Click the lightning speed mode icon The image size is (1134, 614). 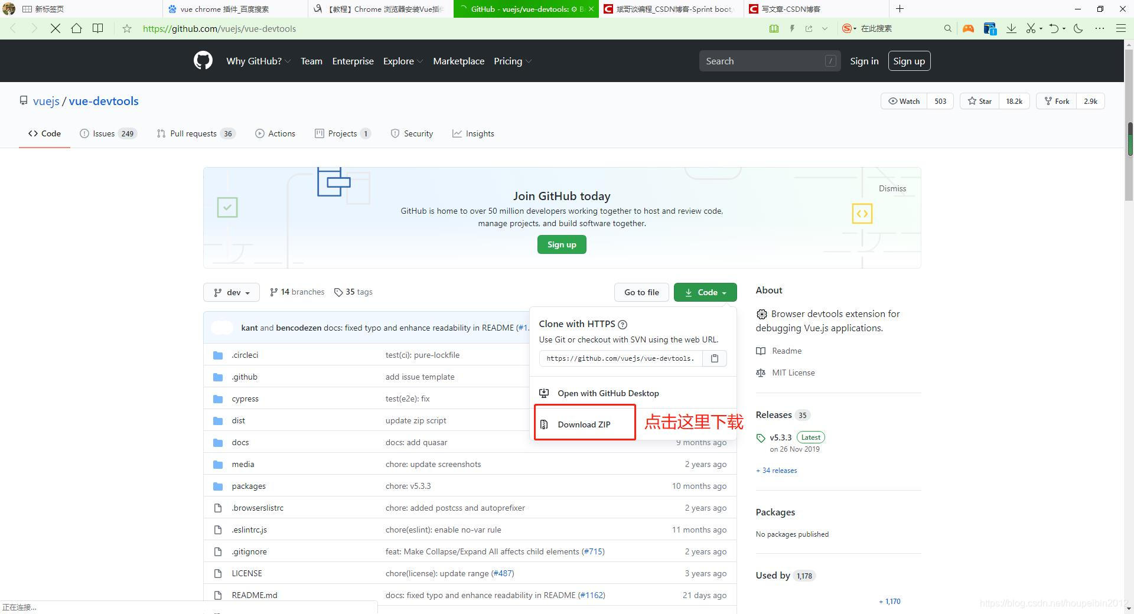click(792, 28)
